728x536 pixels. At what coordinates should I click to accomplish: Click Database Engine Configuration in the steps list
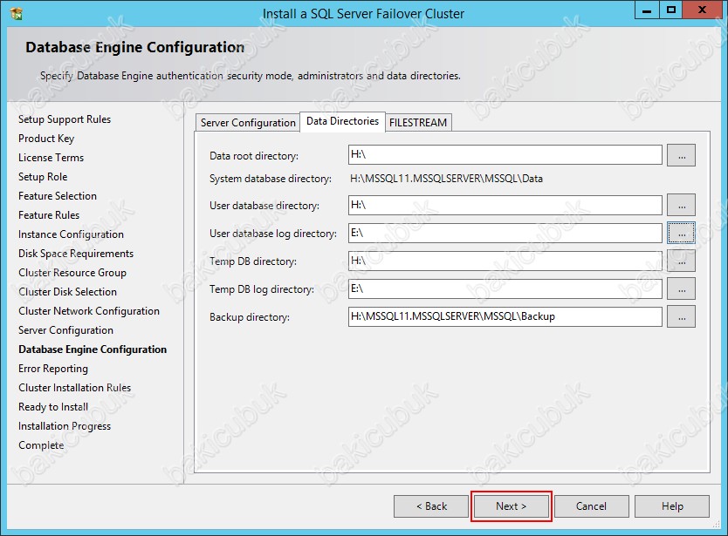[x=93, y=349]
